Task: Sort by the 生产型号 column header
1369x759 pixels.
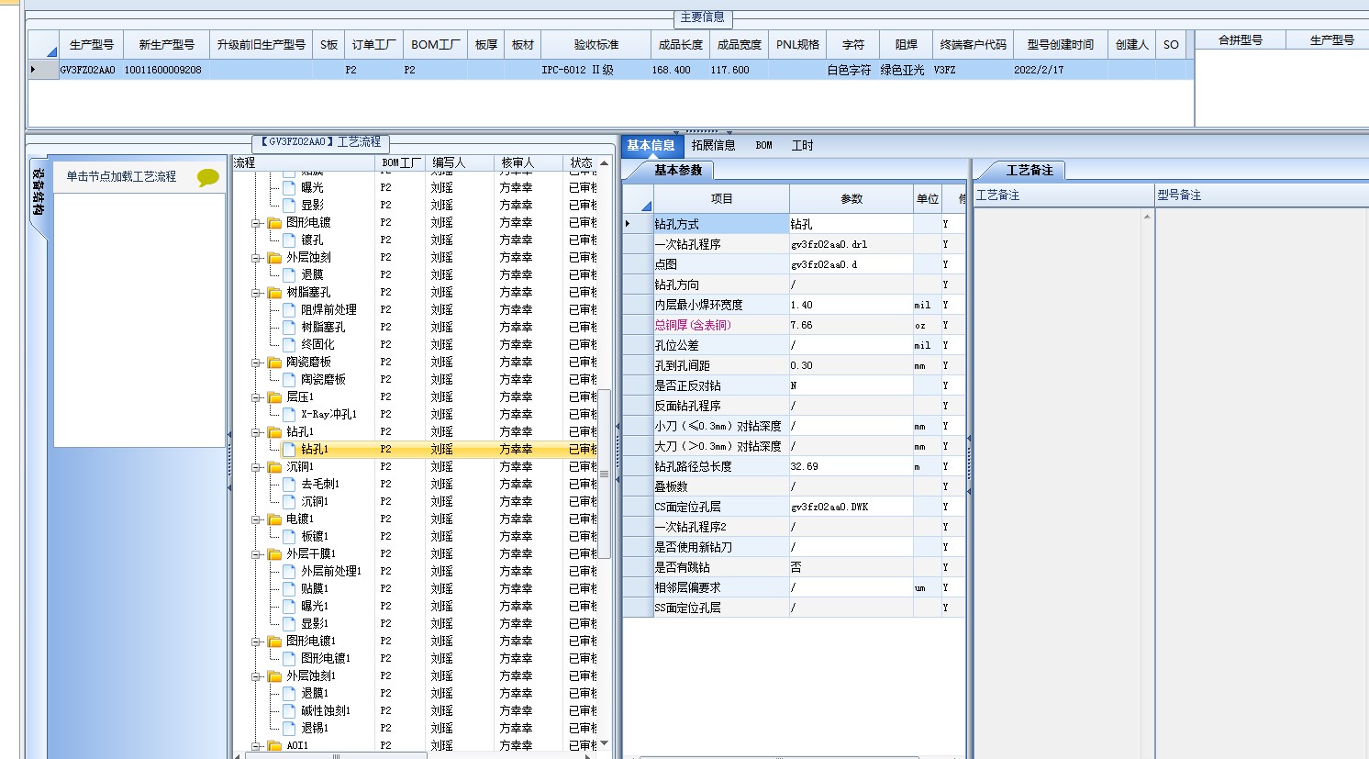Action: tap(91, 44)
